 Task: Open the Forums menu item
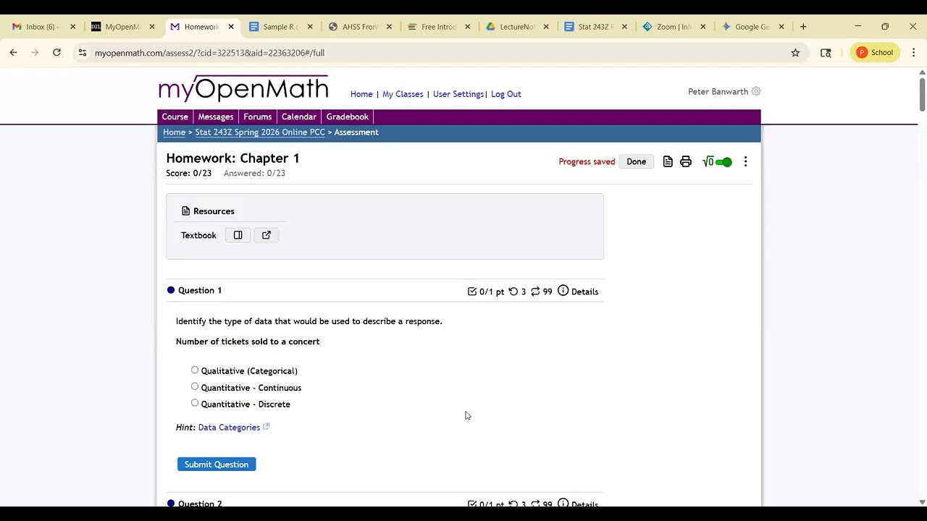[x=258, y=117]
